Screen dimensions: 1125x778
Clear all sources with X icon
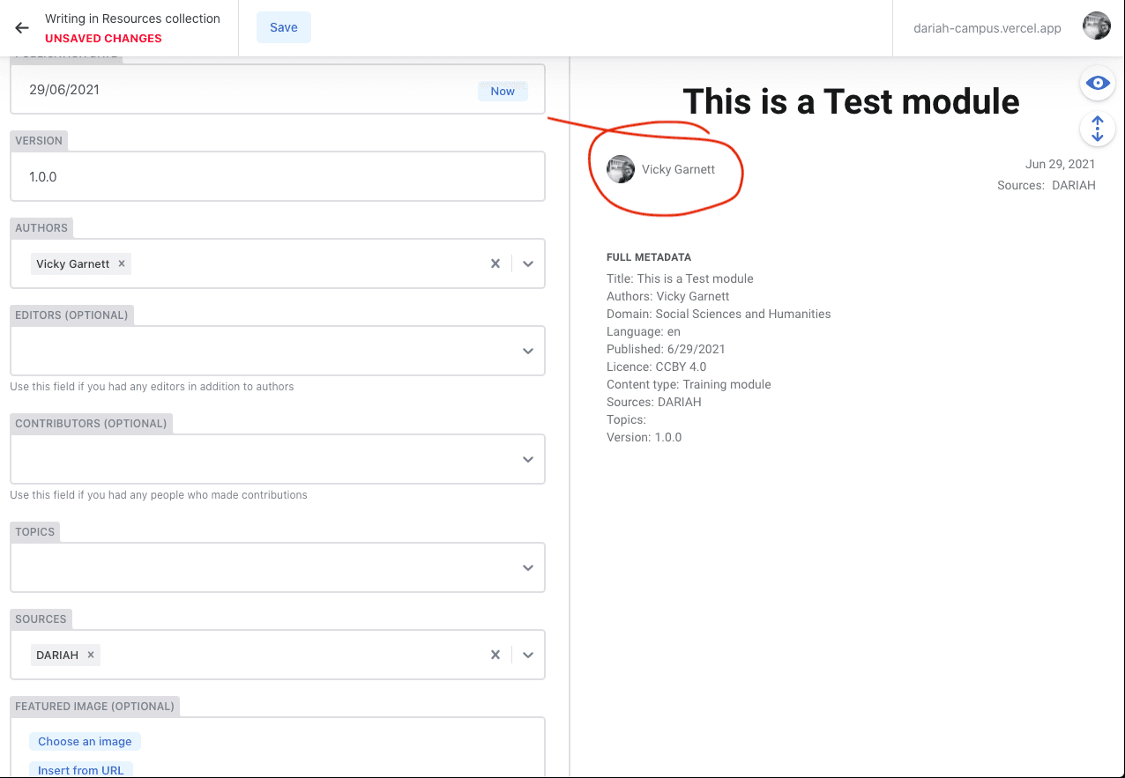[495, 655]
